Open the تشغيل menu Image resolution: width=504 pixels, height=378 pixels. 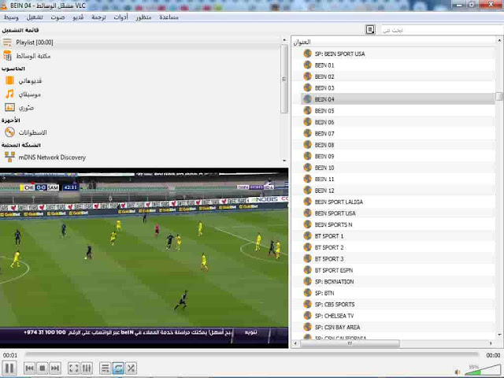click(35, 17)
